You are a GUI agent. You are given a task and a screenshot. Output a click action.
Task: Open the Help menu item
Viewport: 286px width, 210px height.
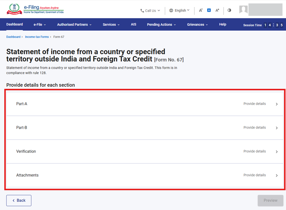tap(222, 24)
